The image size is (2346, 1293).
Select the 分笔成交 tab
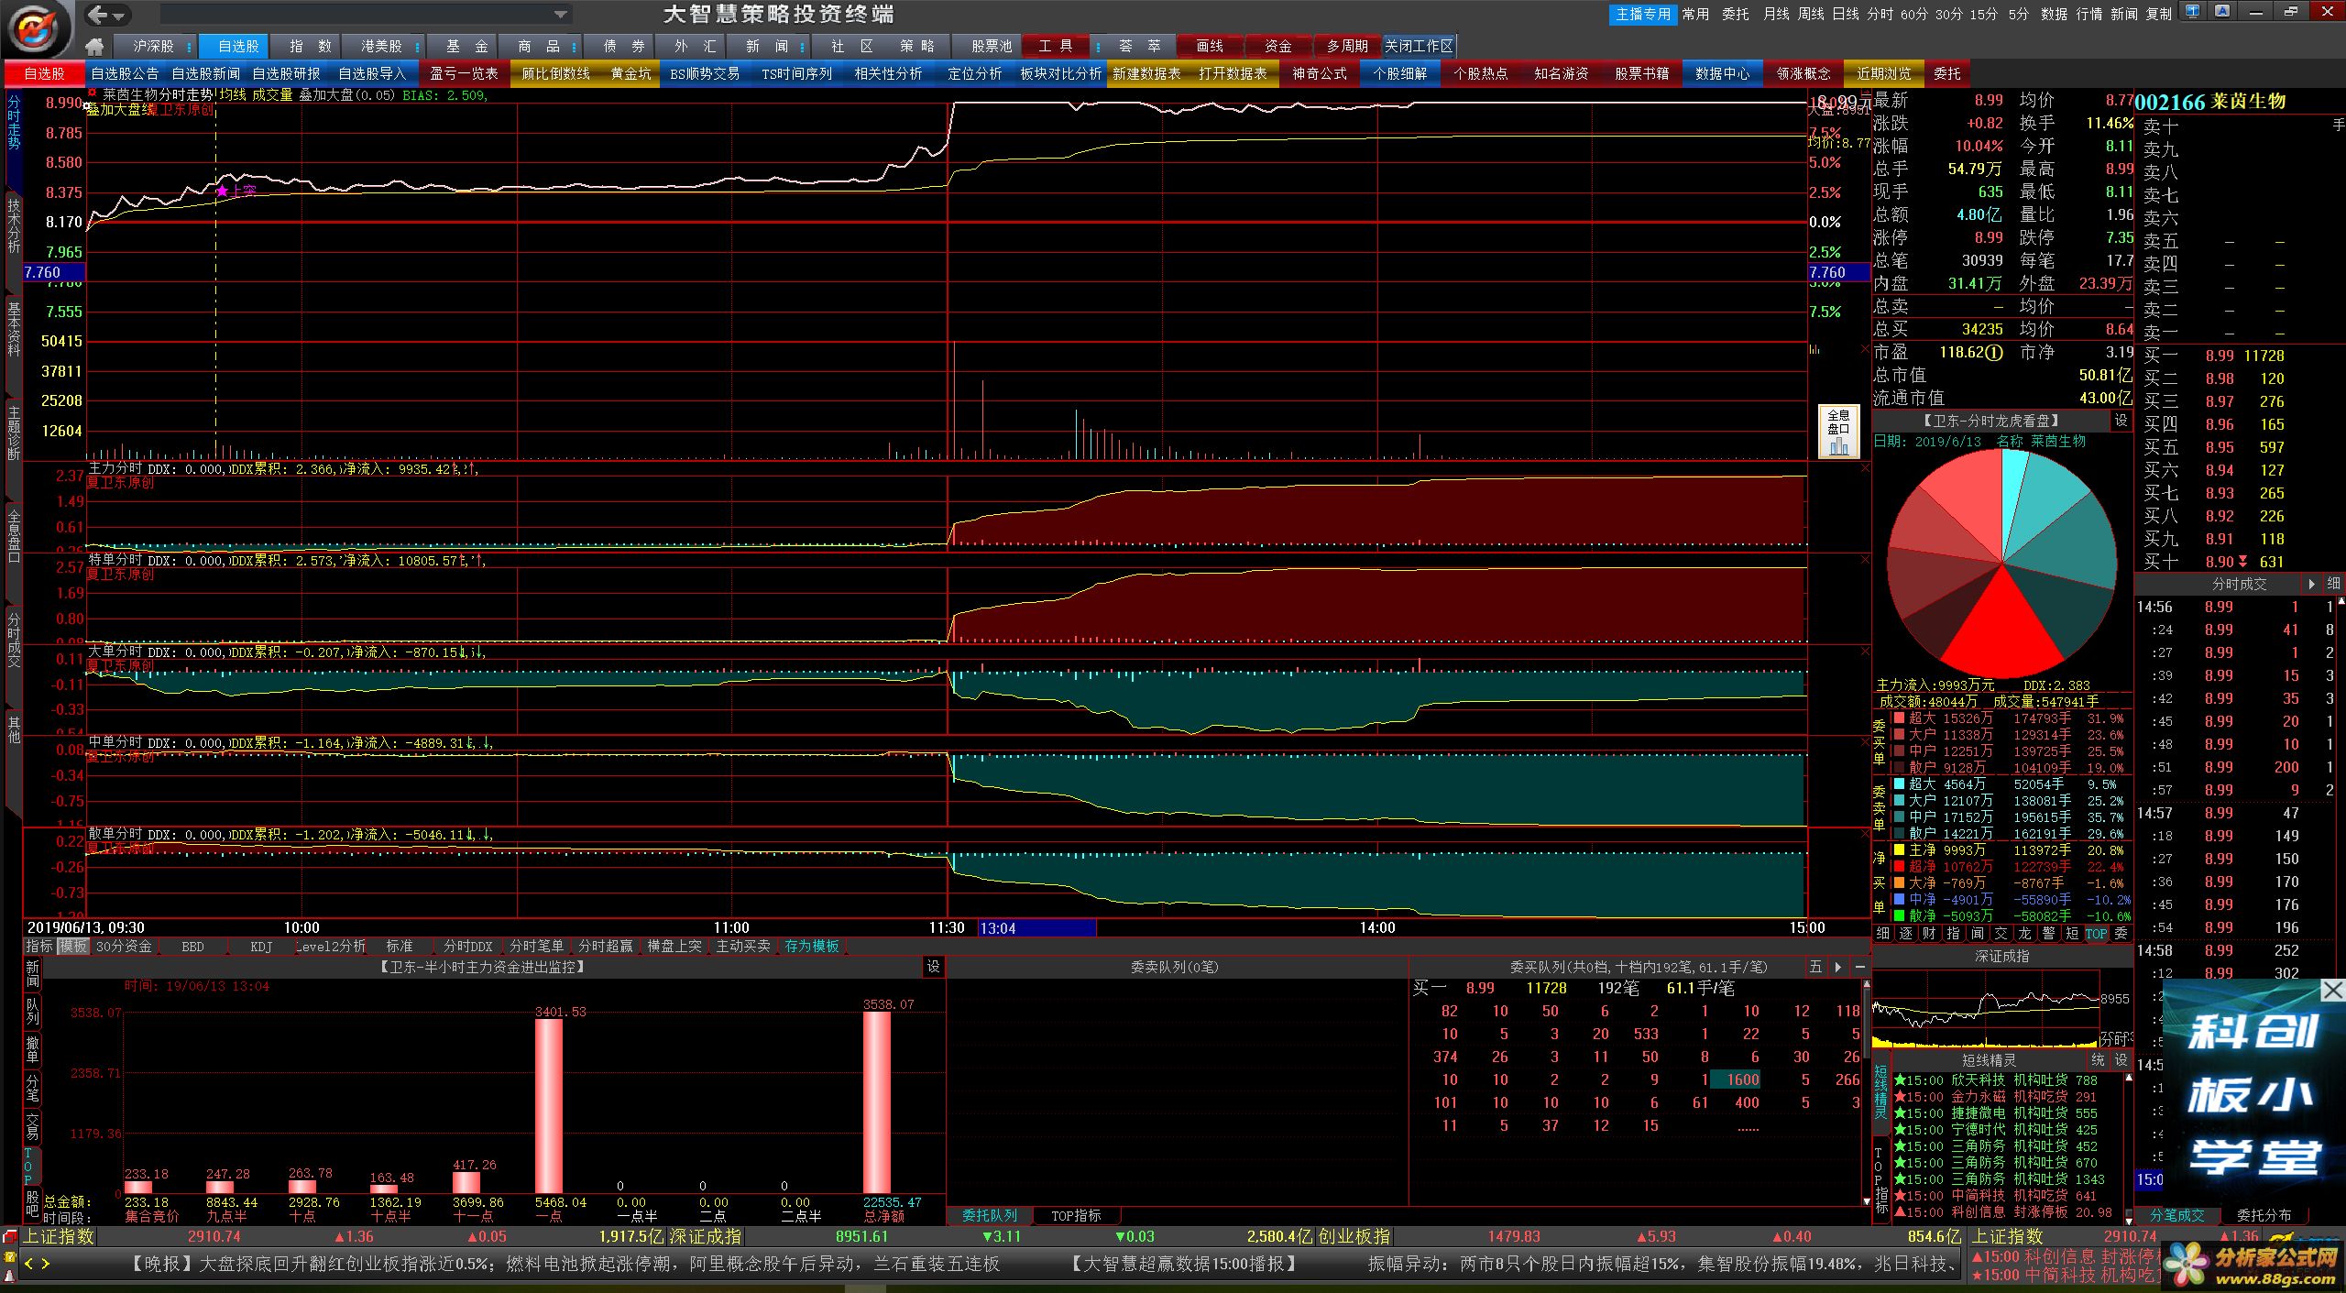(x=2177, y=1215)
